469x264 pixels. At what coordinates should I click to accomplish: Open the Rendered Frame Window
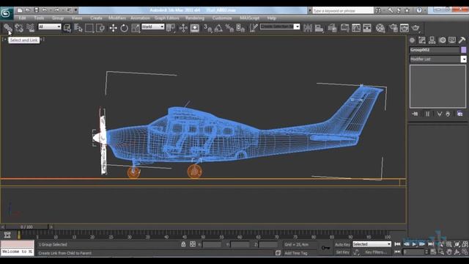(x=405, y=28)
